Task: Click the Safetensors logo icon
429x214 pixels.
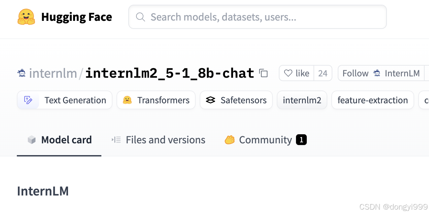Action: 210,100
